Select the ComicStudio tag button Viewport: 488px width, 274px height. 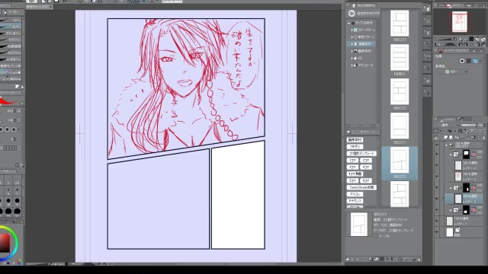pyautogui.click(x=361, y=187)
